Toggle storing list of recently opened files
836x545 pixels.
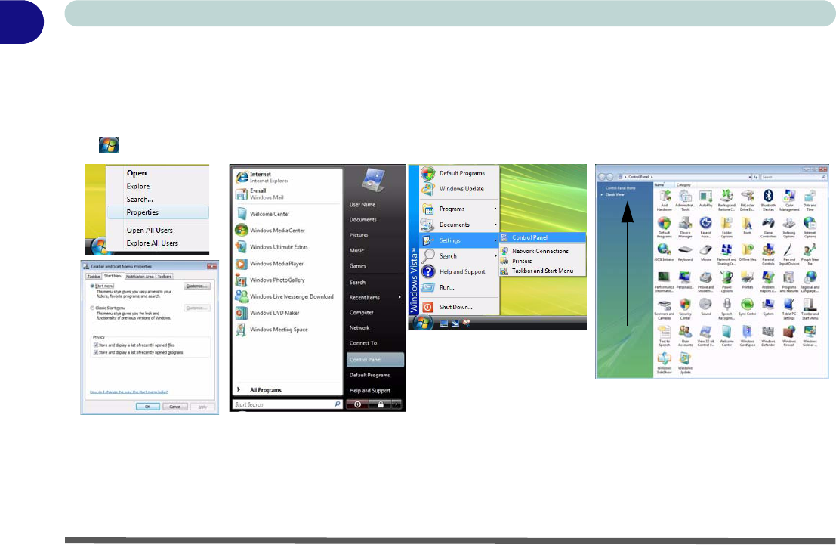96,345
